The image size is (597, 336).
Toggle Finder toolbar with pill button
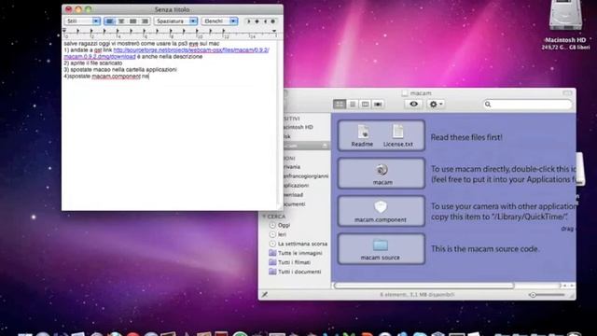[x=567, y=93]
